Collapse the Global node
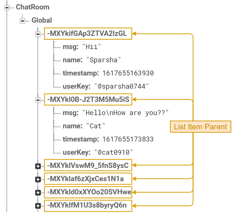This screenshot has width=236, height=217. tap(23, 20)
